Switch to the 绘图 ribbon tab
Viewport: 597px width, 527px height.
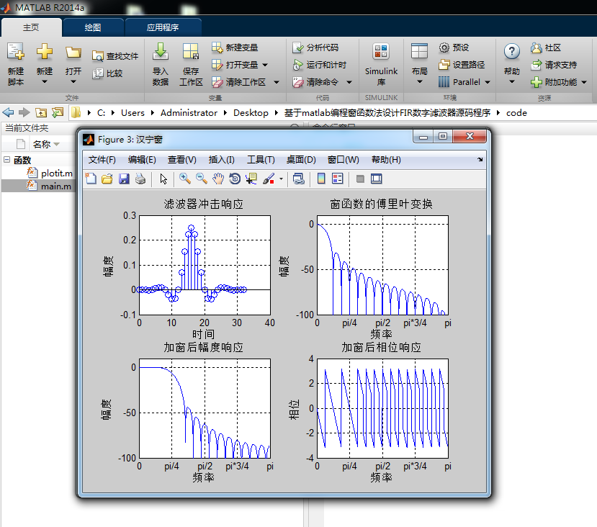[x=93, y=27]
